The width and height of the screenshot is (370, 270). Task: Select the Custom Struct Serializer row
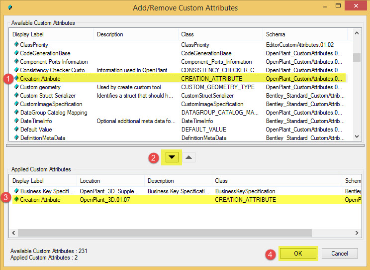coord(48,96)
